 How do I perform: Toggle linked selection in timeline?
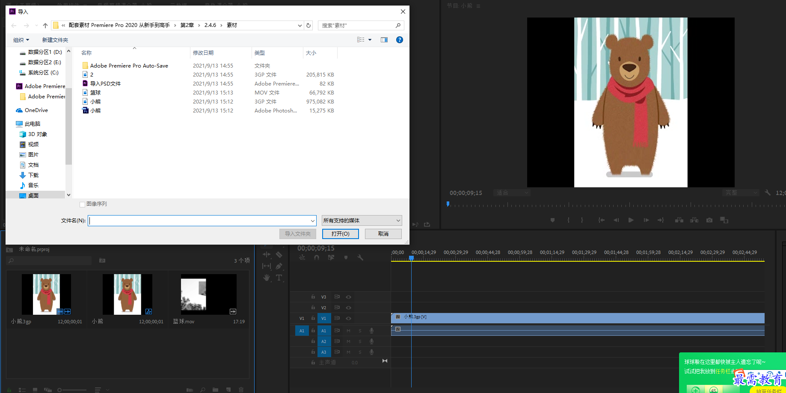point(331,257)
